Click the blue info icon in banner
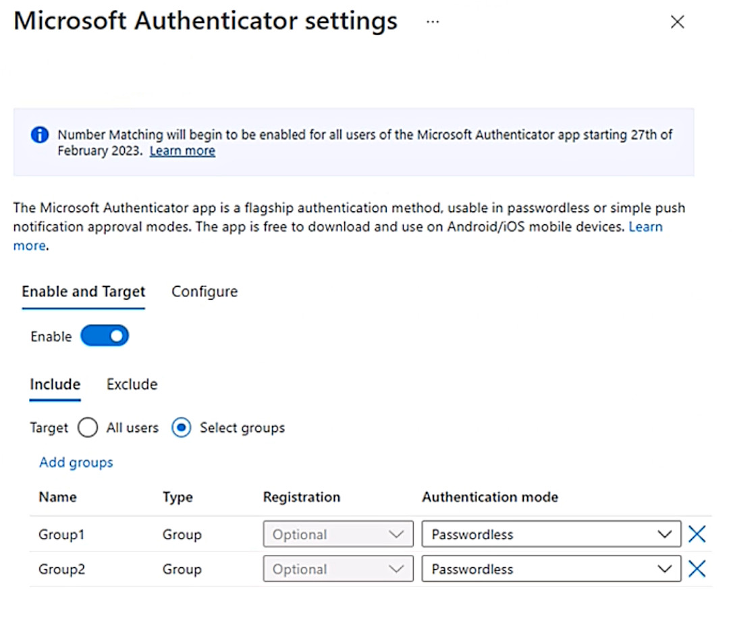The width and height of the screenshot is (733, 625). pyautogui.click(x=40, y=135)
